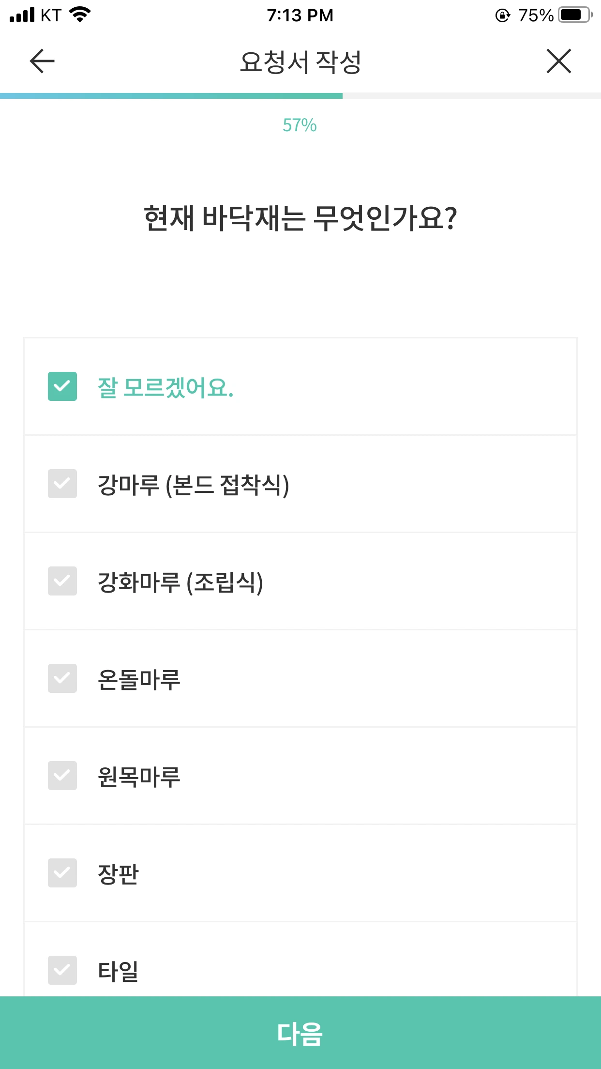
Task: Tap the progress bar at top
Action: (x=300, y=96)
